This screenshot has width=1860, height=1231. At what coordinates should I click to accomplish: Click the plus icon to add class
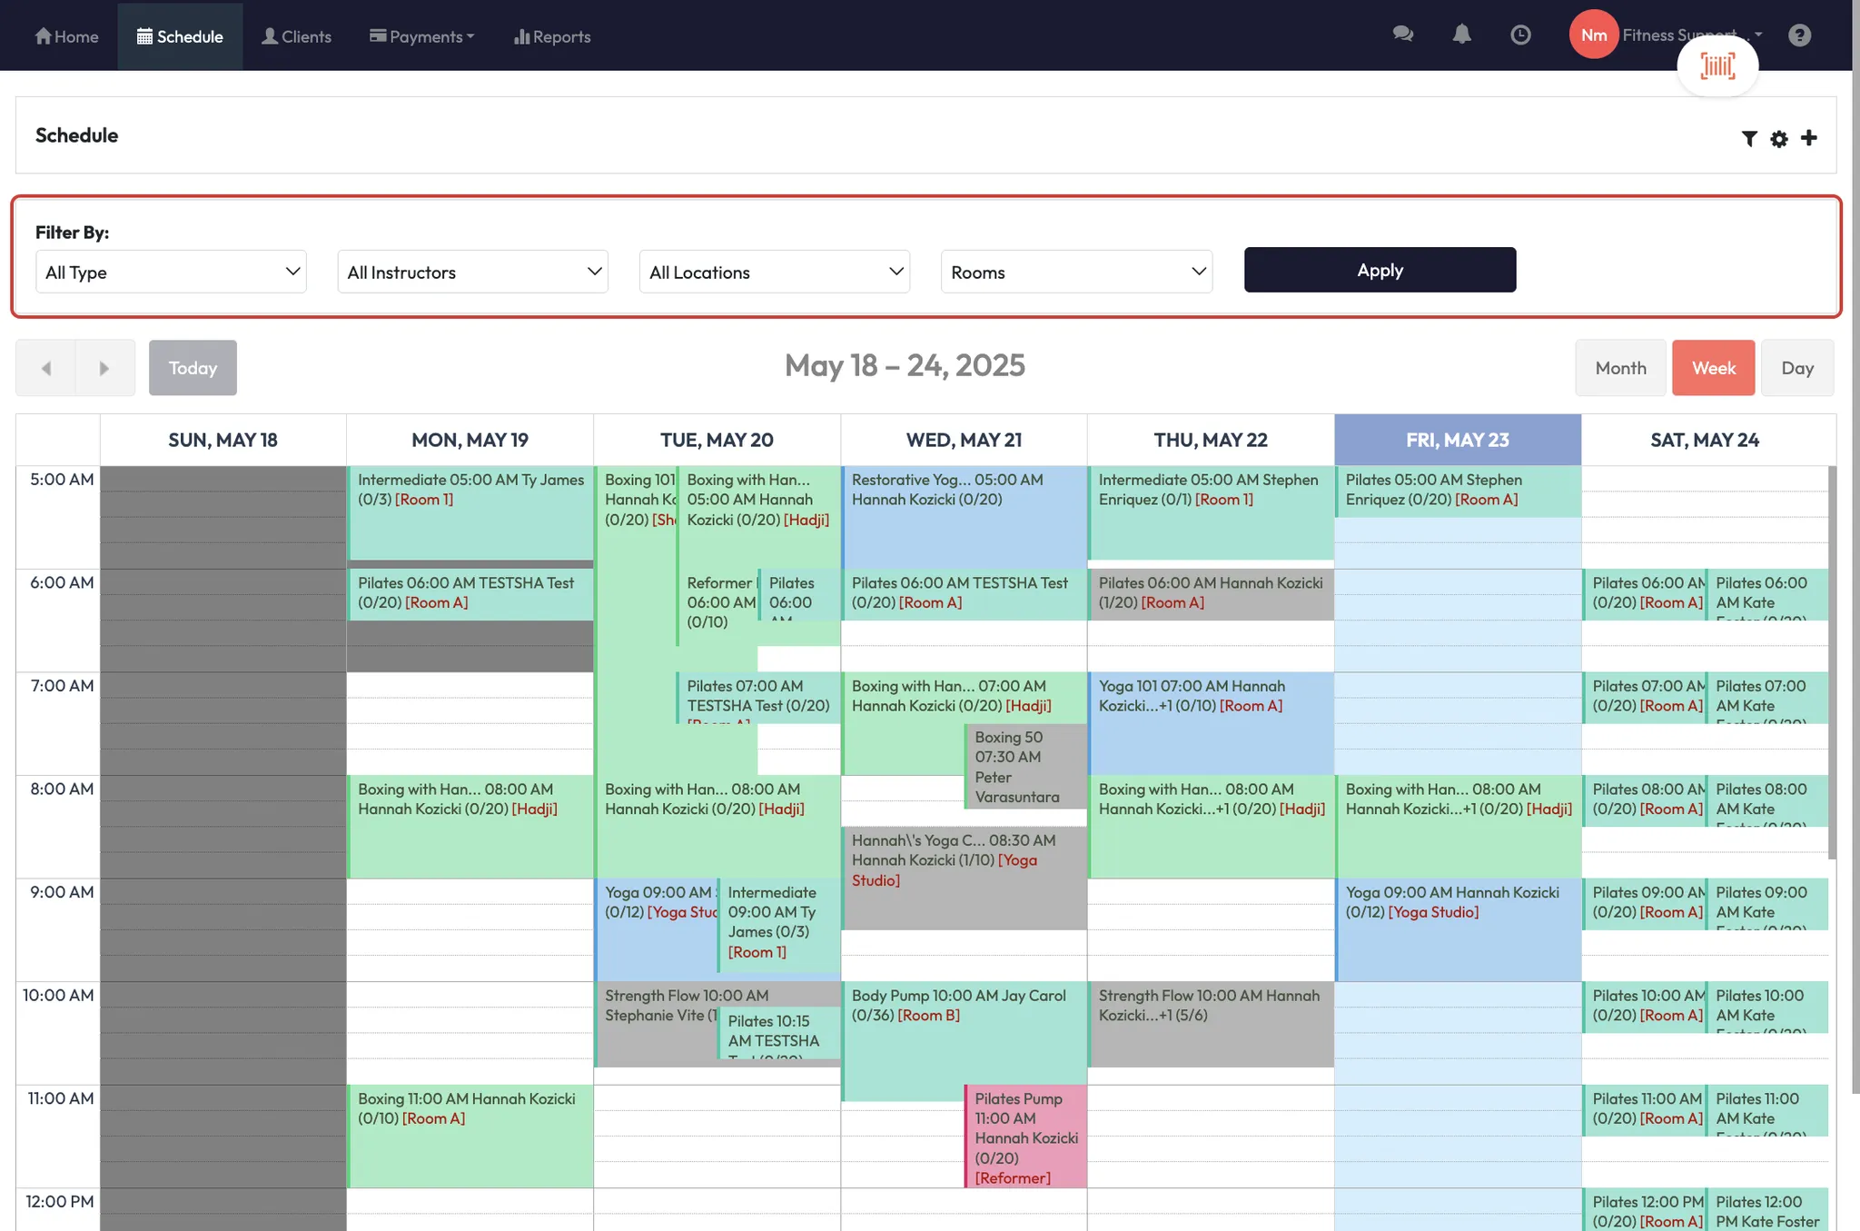(1809, 138)
